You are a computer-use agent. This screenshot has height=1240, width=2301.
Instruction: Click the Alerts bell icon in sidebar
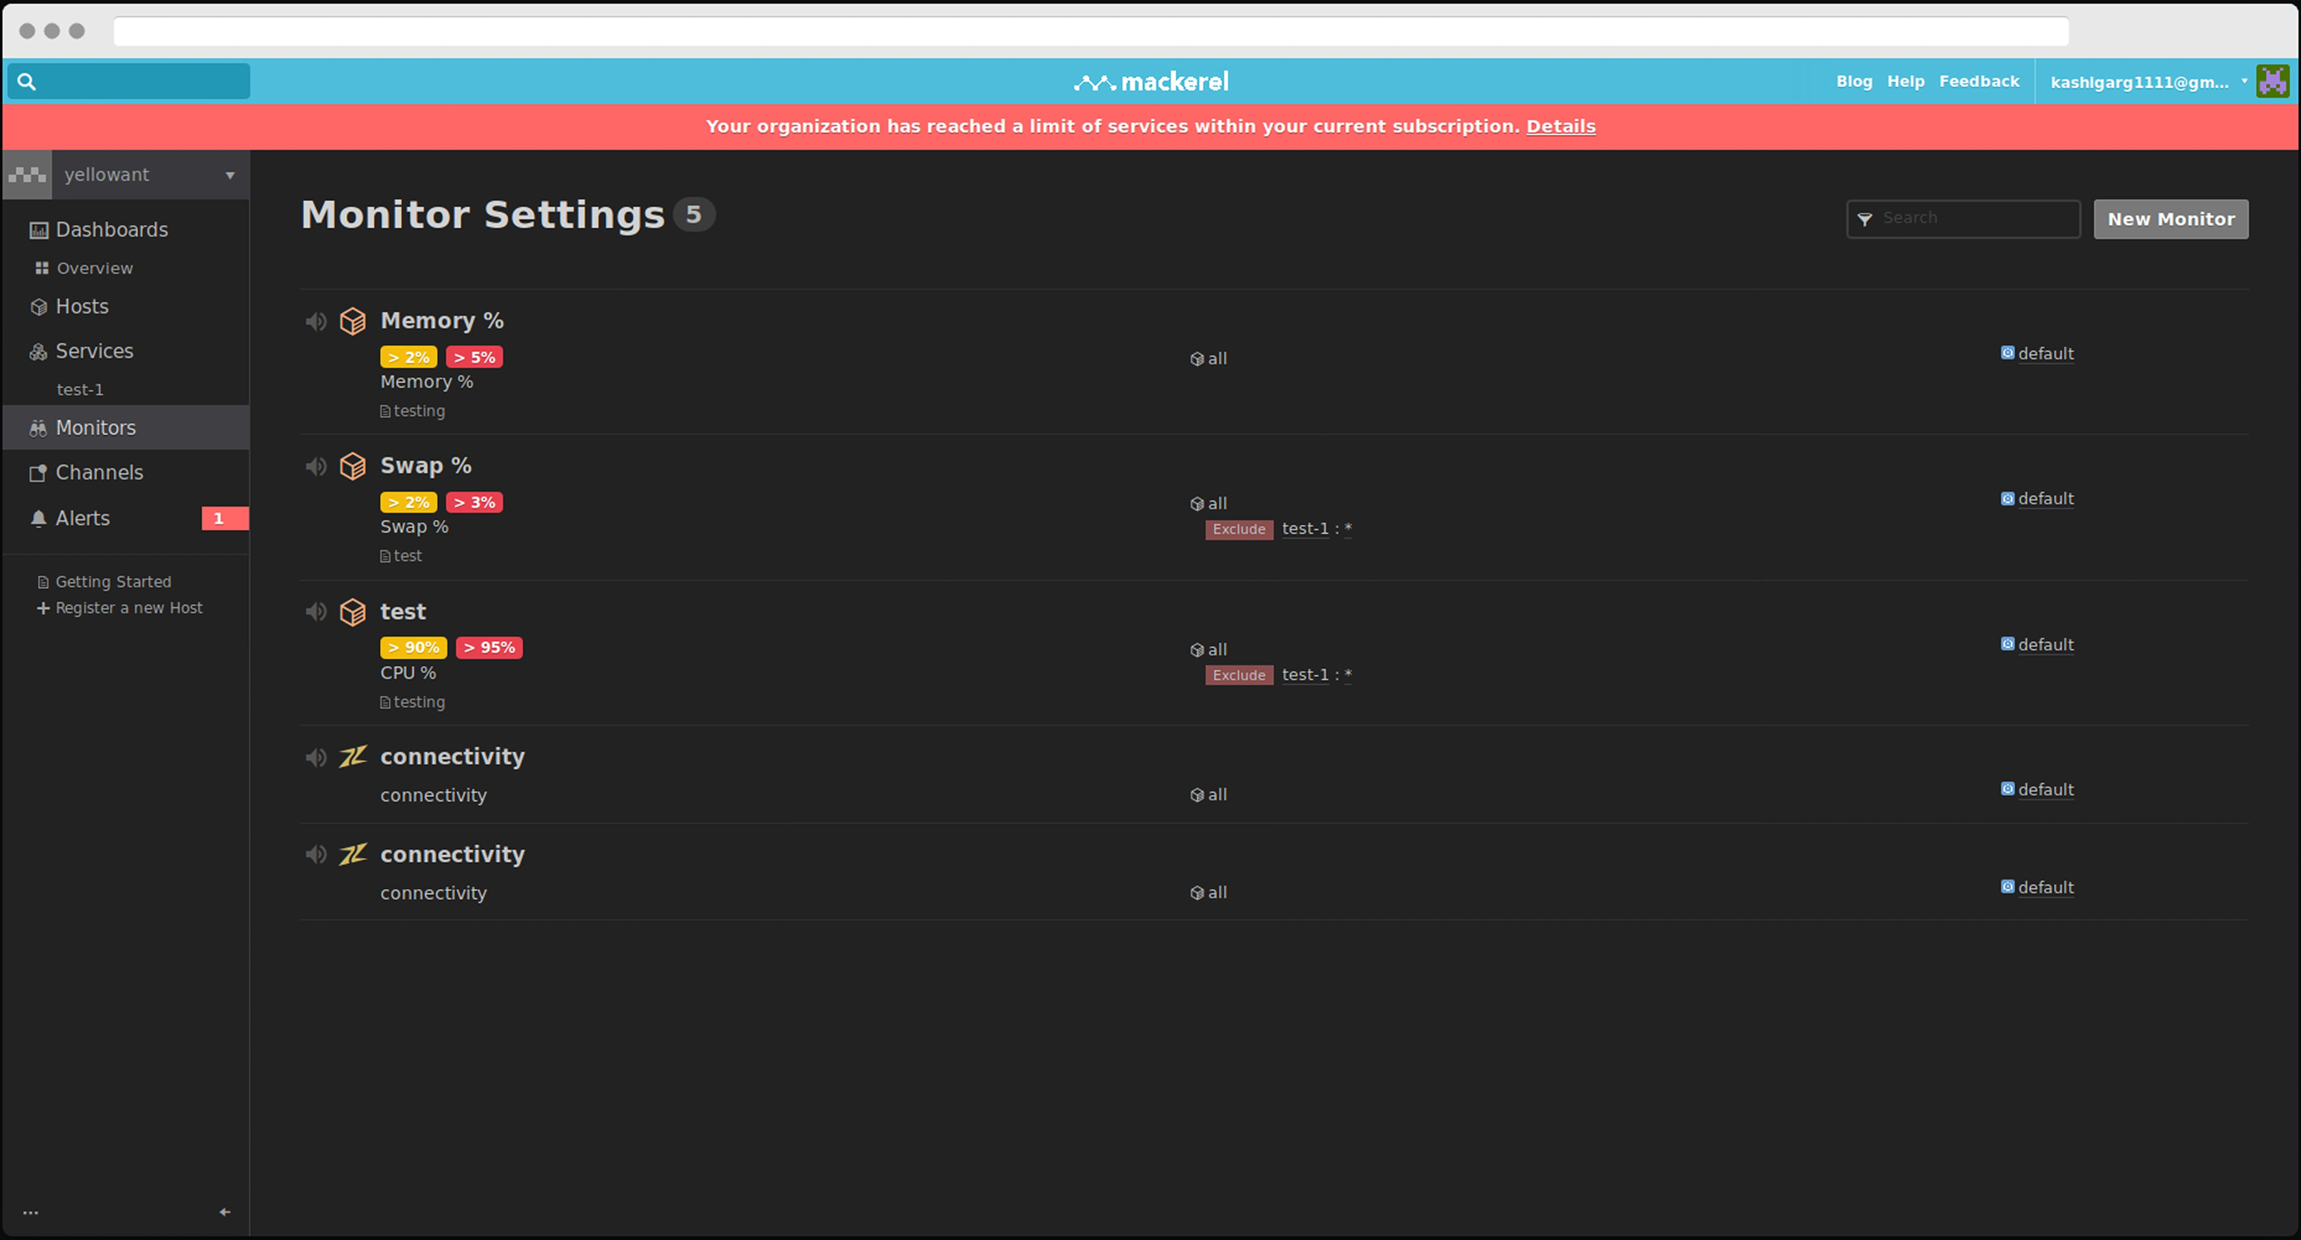point(38,519)
